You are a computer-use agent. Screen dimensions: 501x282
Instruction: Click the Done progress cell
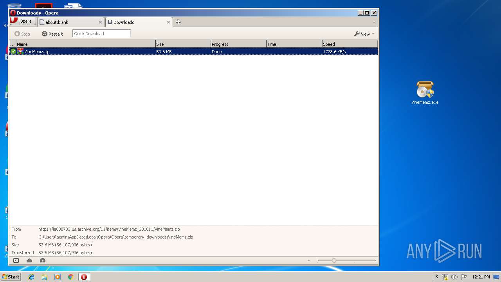[x=217, y=52]
